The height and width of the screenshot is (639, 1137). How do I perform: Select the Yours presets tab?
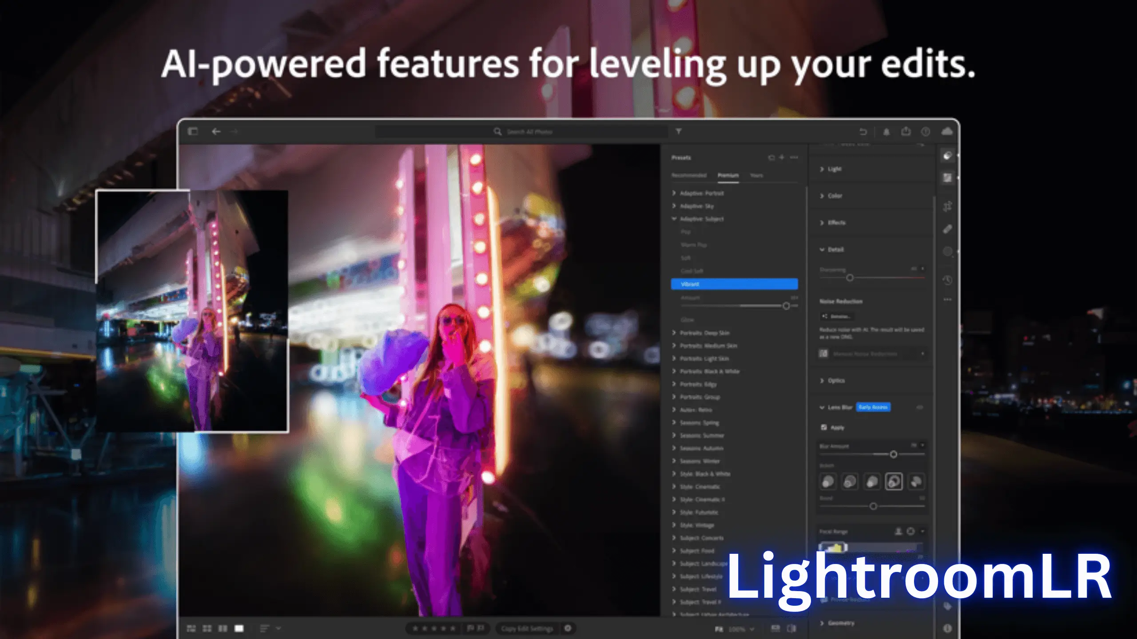click(755, 175)
